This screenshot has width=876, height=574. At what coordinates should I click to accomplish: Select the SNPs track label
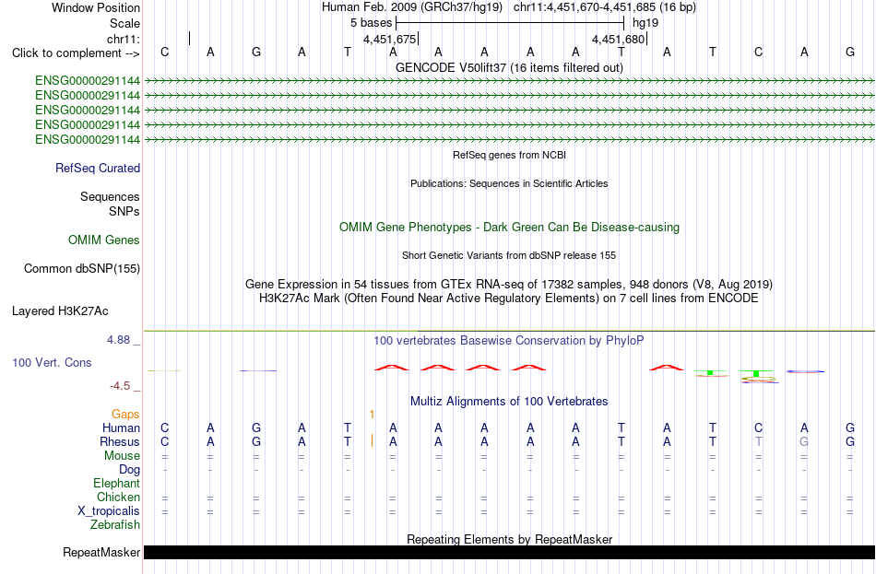coord(124,212)
